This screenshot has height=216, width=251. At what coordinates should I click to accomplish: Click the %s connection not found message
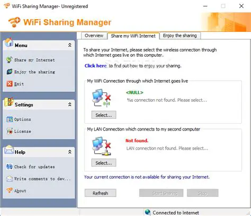click(x=167, y=100)
